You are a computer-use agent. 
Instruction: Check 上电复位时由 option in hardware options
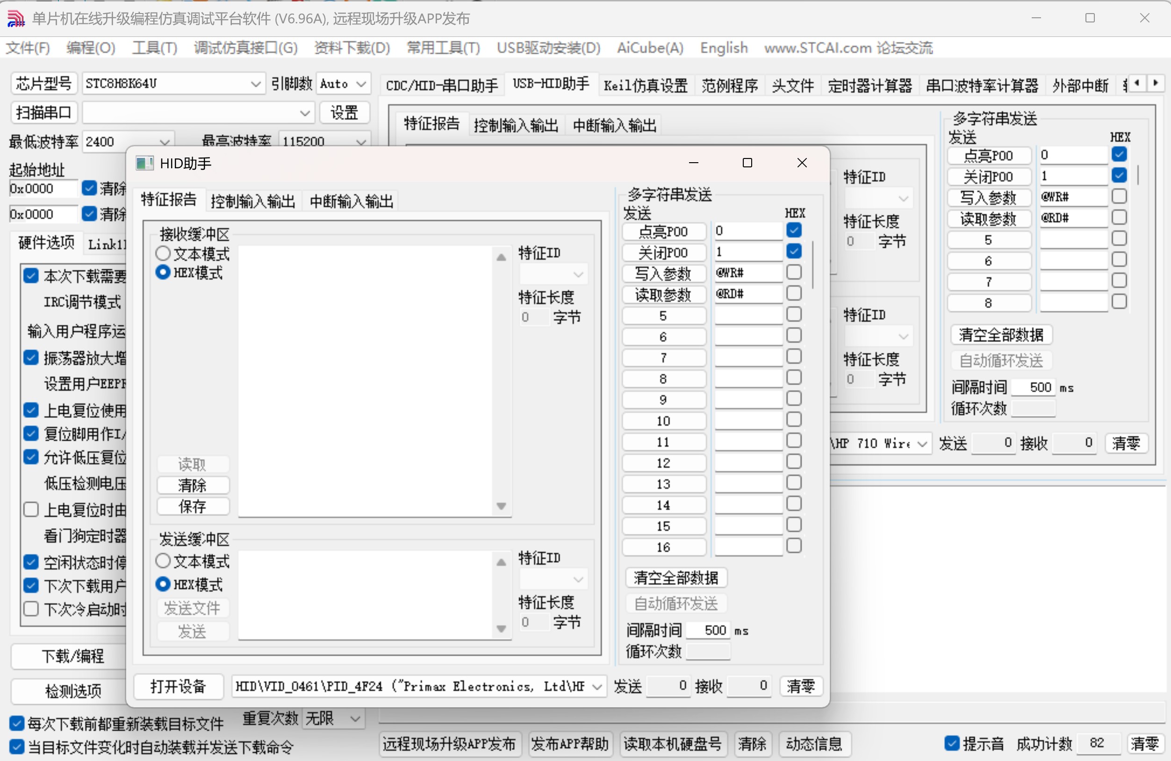point(31,509)
